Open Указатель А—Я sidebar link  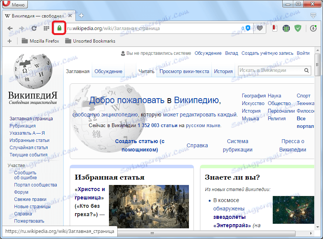pyautogui.click(x=27, y=133)
